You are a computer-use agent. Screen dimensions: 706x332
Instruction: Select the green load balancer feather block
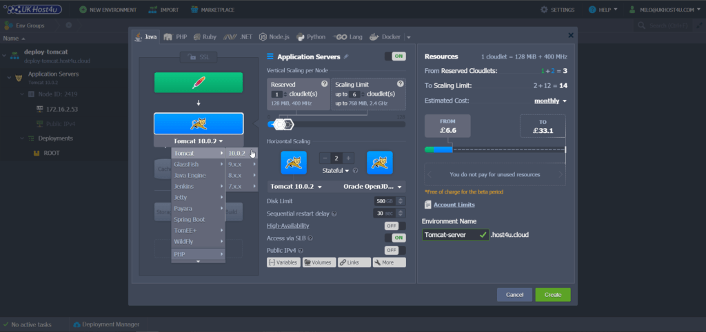pos(199,83)
